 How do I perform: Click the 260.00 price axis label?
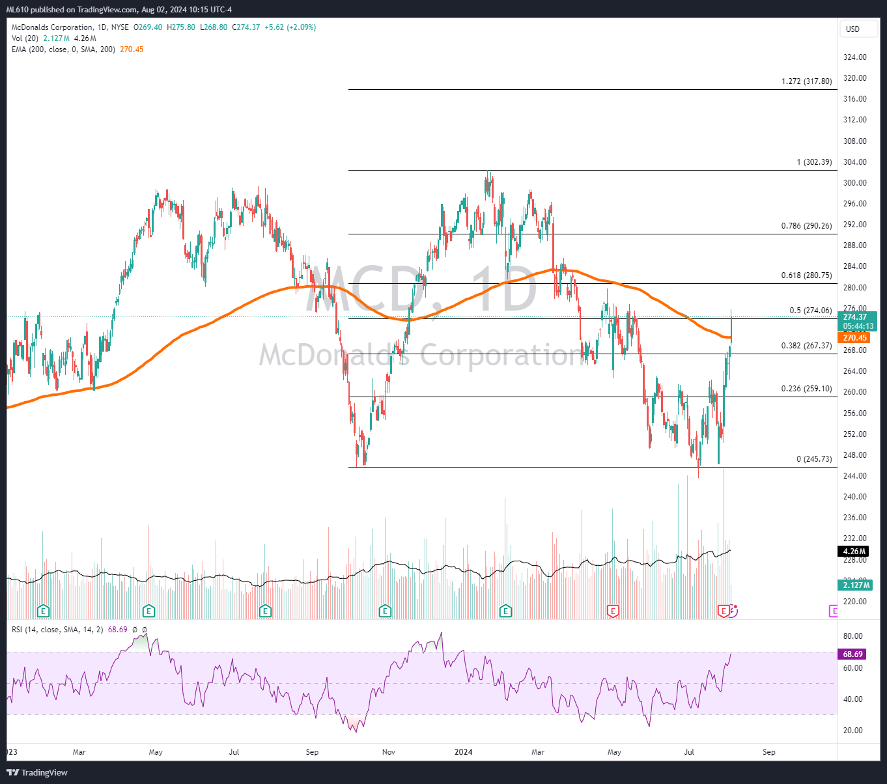pos(855,392)
